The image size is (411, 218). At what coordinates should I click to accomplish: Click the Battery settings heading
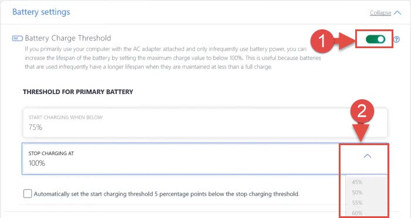(x=41, y=12)
